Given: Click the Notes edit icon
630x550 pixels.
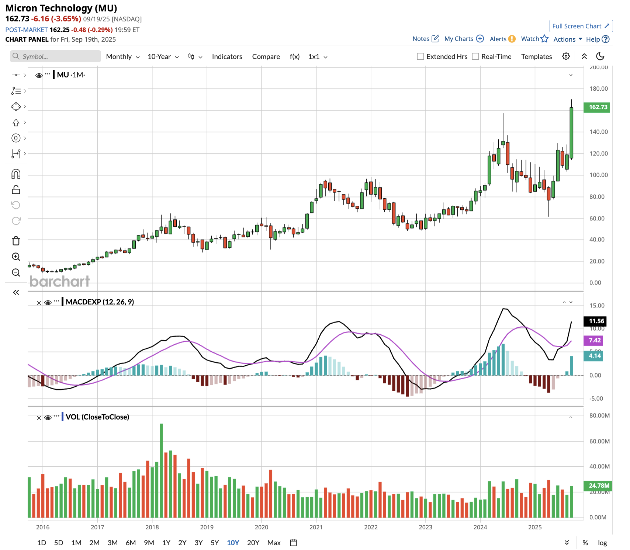Looking at the screenshot, I should pos(435,39).
